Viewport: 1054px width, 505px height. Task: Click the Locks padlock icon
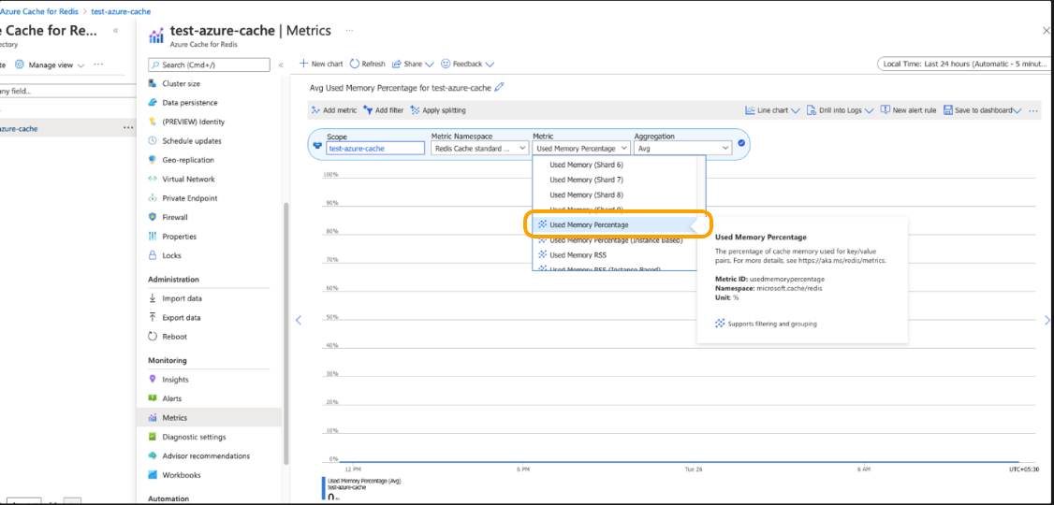(152, 255)
